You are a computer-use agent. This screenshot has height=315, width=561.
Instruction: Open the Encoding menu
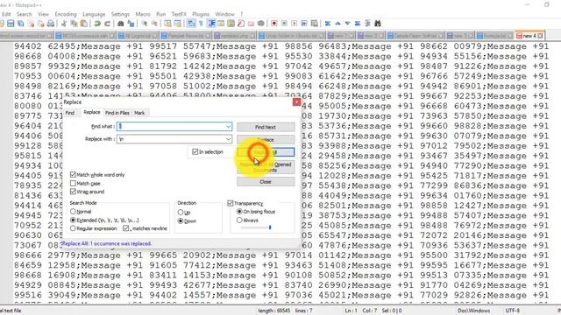point(66,14)
